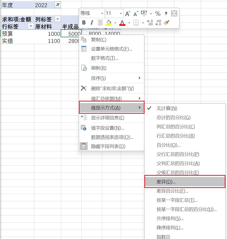
Task: Click the merge and center icon
Action: pos(174,14)
